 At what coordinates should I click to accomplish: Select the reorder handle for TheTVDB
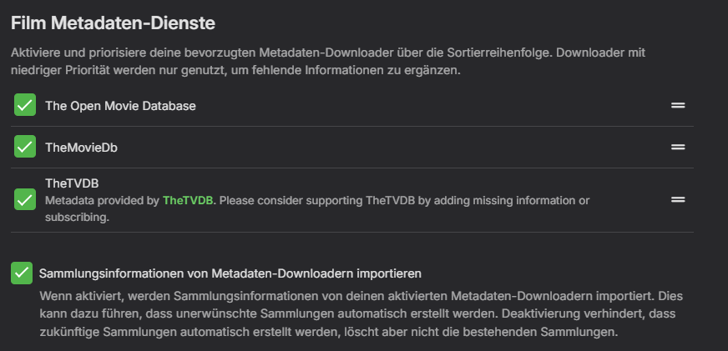pos(678,200)
